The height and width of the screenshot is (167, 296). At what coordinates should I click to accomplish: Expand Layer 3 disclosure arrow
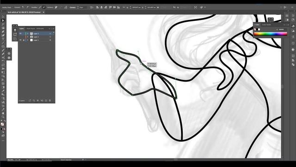point(28,33)
